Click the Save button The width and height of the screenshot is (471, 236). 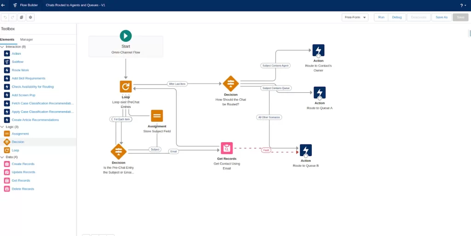point(460,17)
